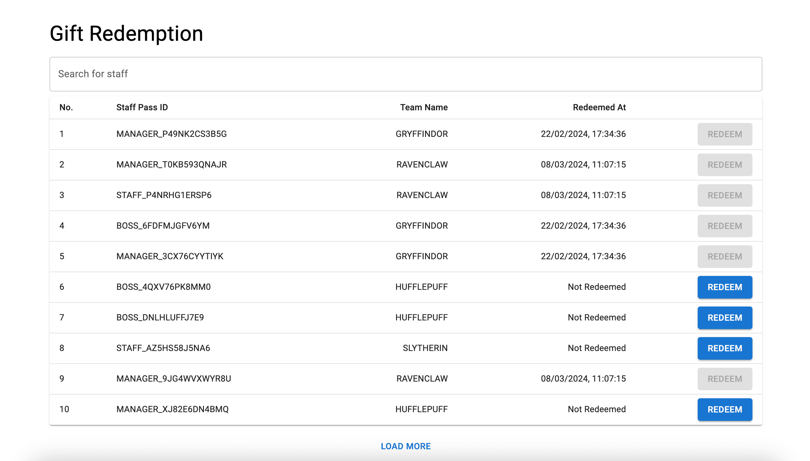Select staff ID MANAGER_P49NK2CS3B5G cell
810x461 pixels.
[171, 134]
